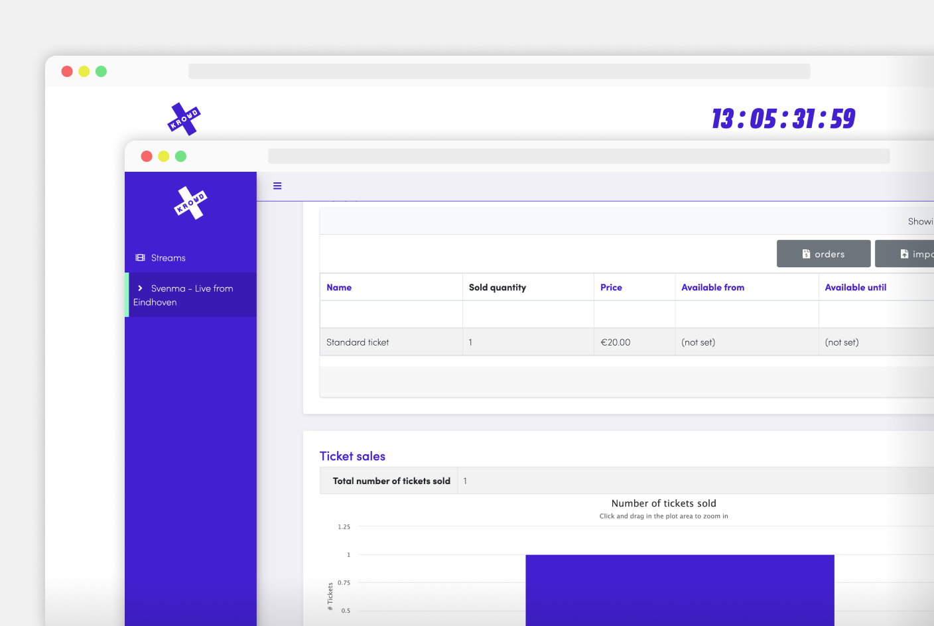This screenshot has width=934, height=626.
Task: Click the value "1" beside total tickets sold
Action: (x=465, y=481)
